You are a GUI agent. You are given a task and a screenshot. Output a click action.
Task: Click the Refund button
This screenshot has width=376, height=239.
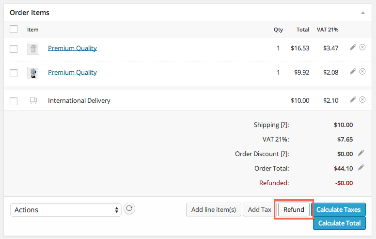[x=294, y=209]
